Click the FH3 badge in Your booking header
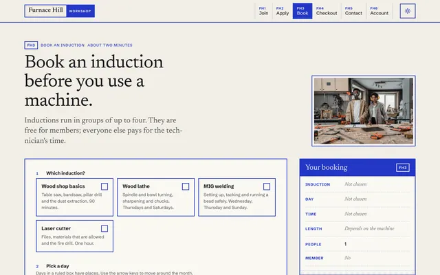This screenshot has width=440, height=275. pyautogui.click(x=403, y=168)
